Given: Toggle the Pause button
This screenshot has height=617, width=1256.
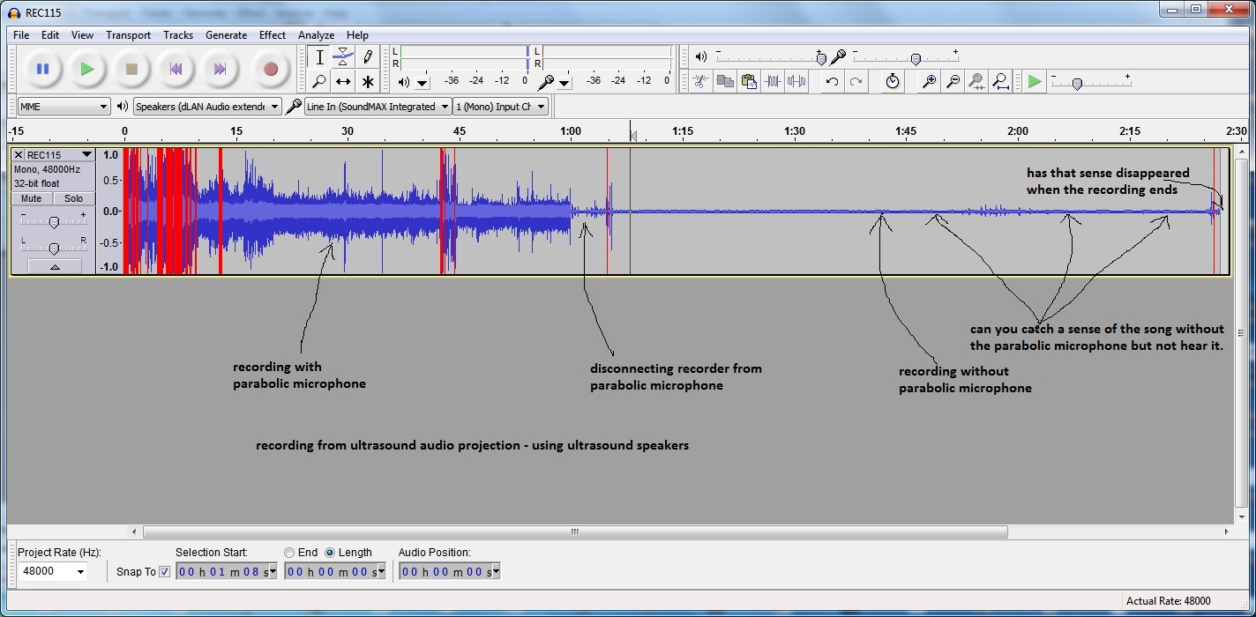Looking at the screenshot, I should coord(42,69).
